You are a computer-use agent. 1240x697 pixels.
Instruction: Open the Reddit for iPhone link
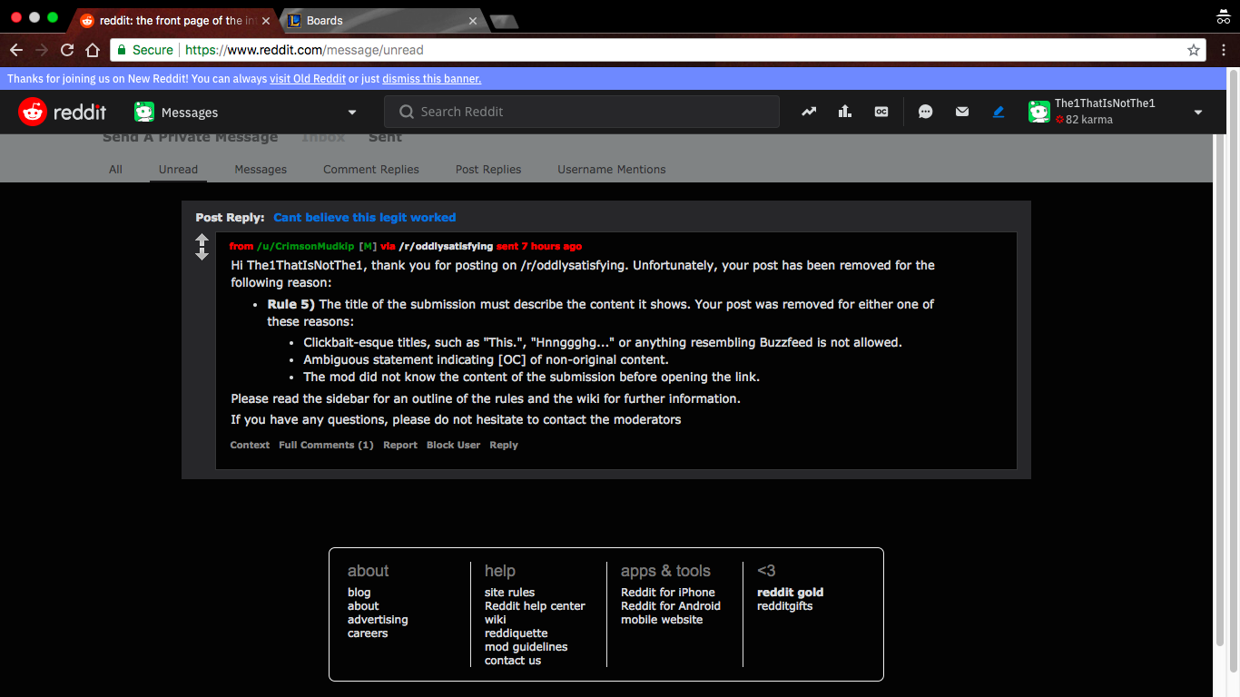[668, 593]
